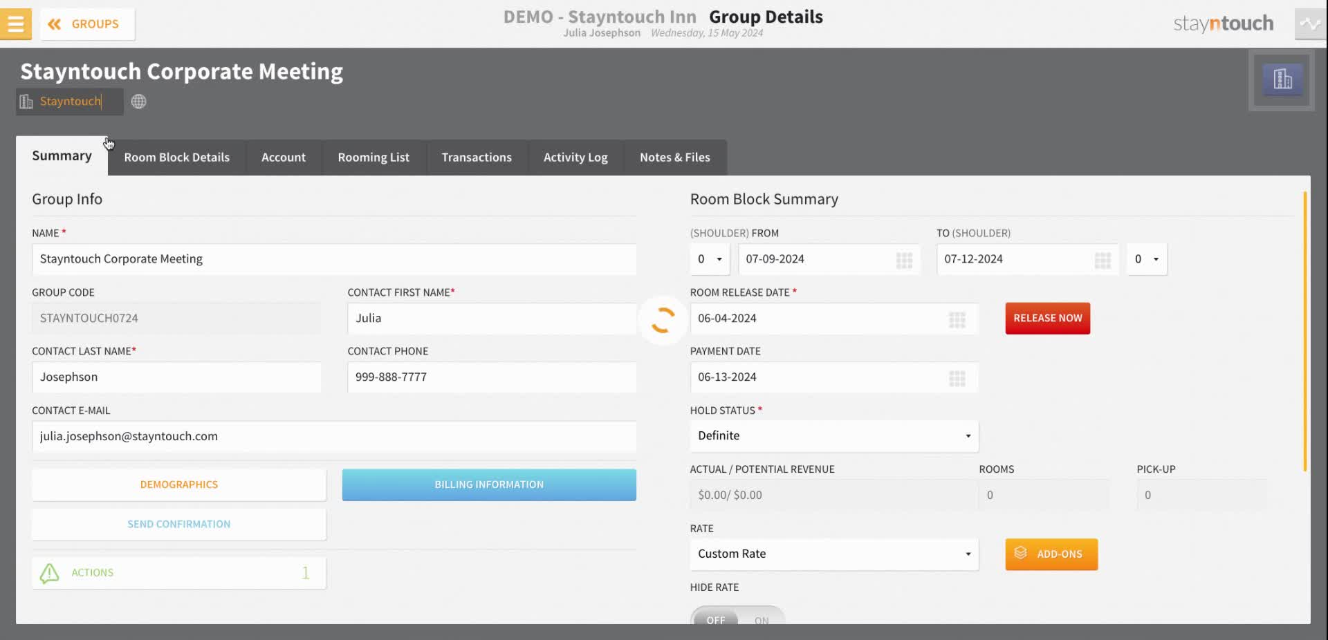Edit the Contact Phone field
Screen dimensions: 1328x640
pyautogui.click(x=492, y=377)
